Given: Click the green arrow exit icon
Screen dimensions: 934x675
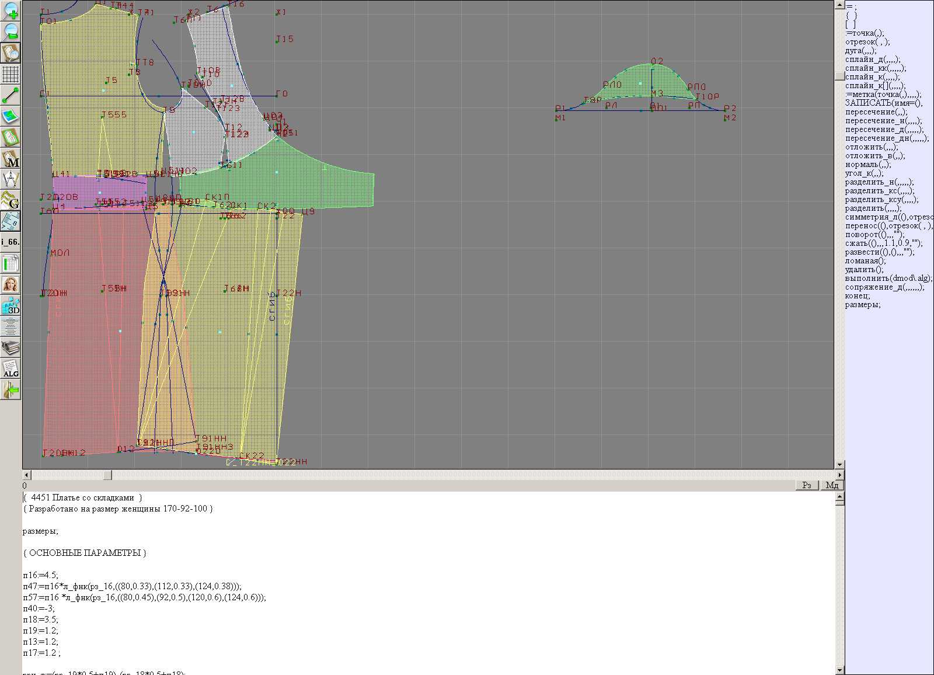Looking at the screenshot, I should [11, 390].
